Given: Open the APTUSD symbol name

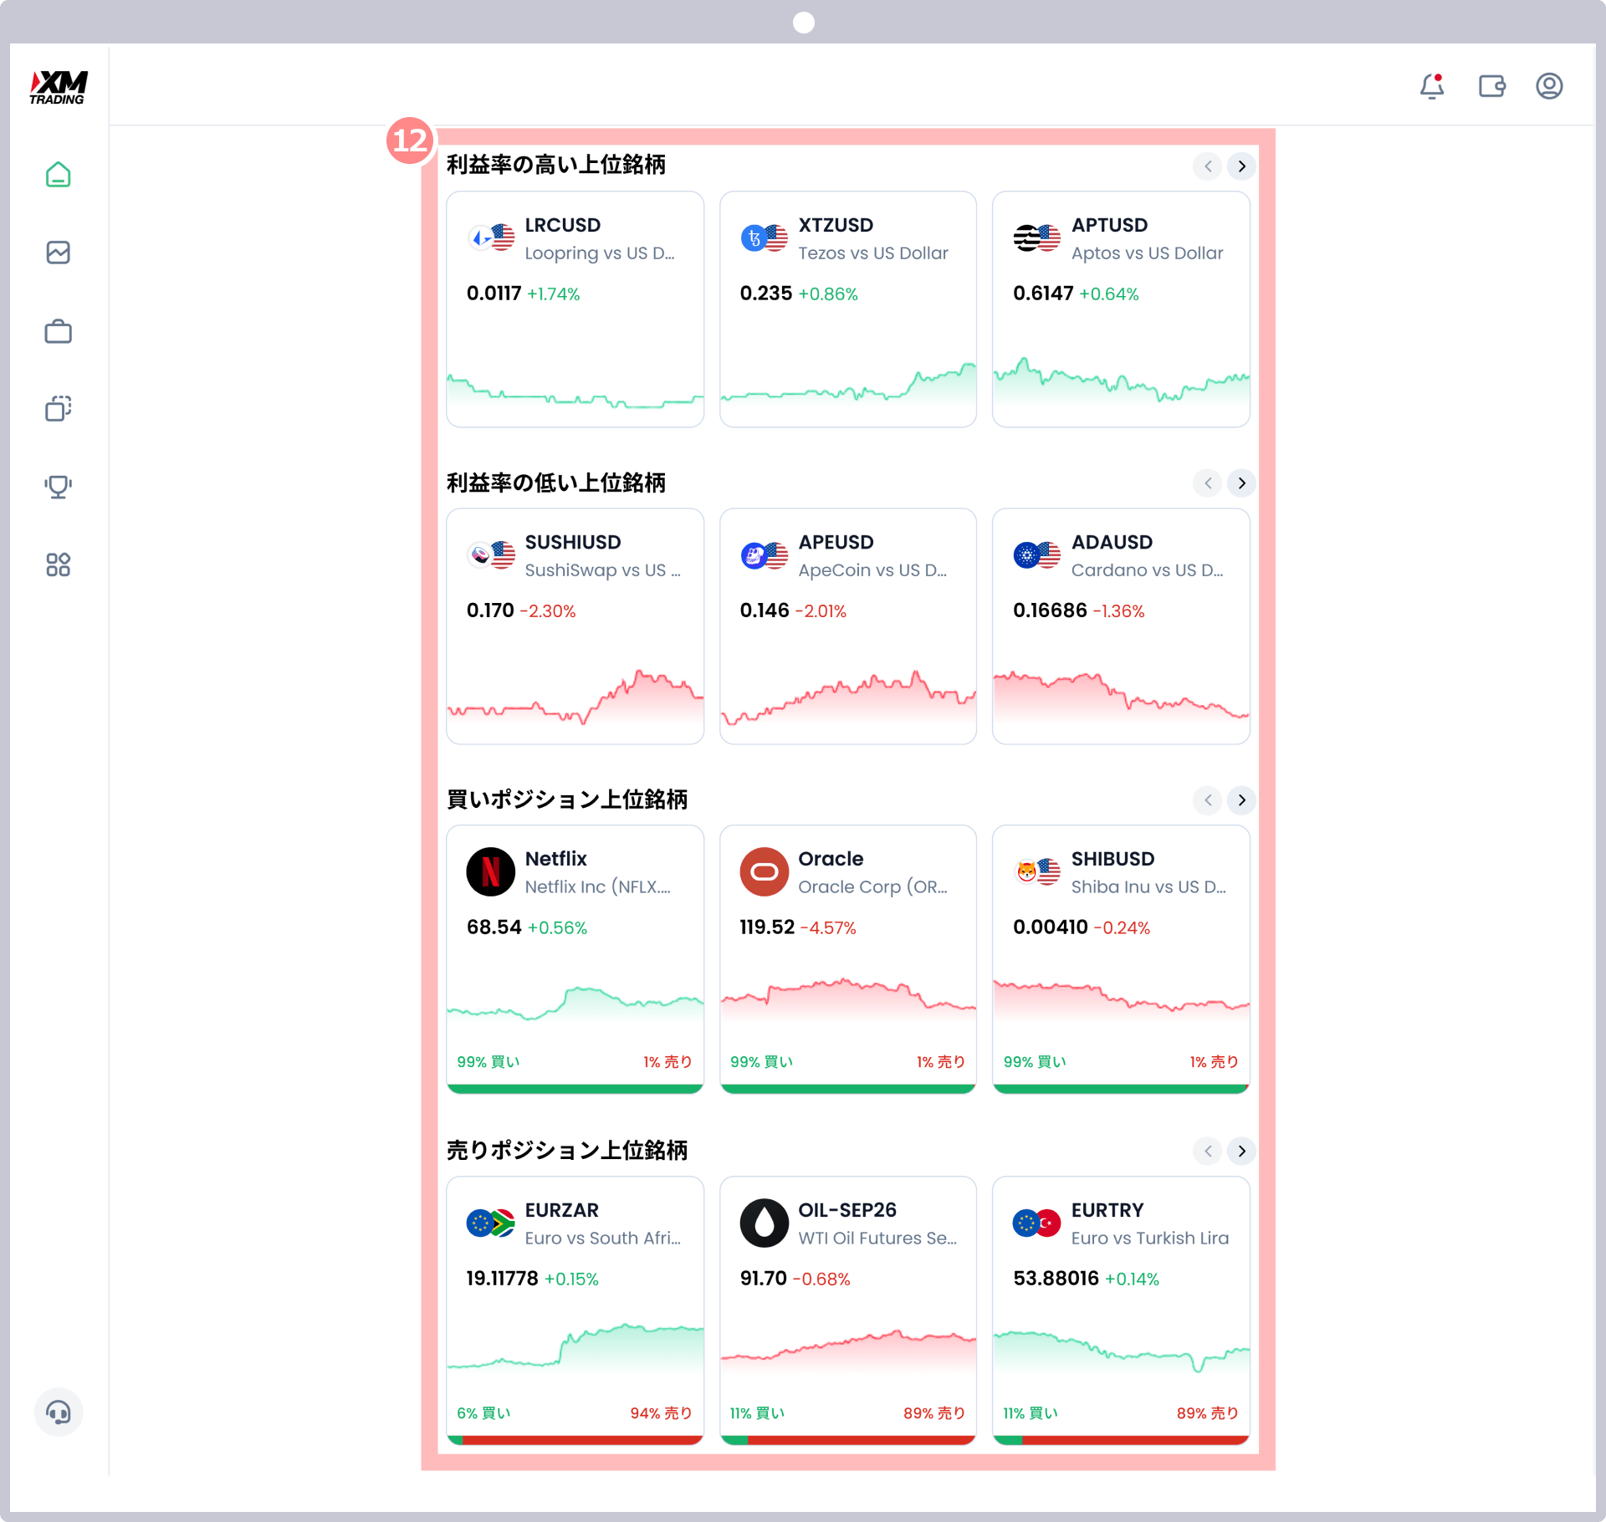Looking at the screenshot, I should 1109,225.
